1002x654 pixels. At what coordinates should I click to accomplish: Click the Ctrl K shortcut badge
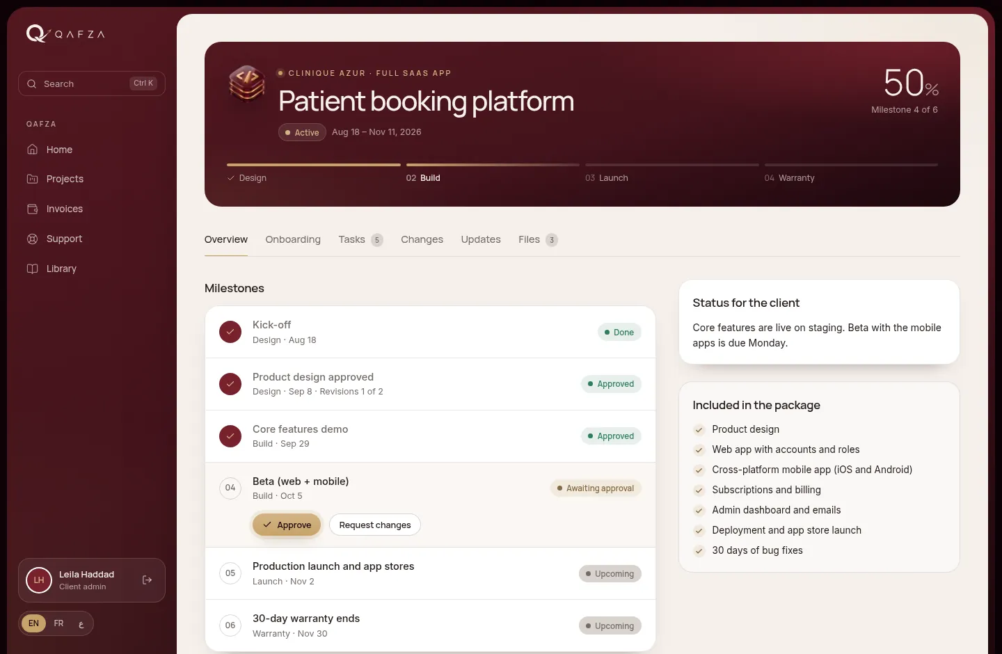pos(143,83)
